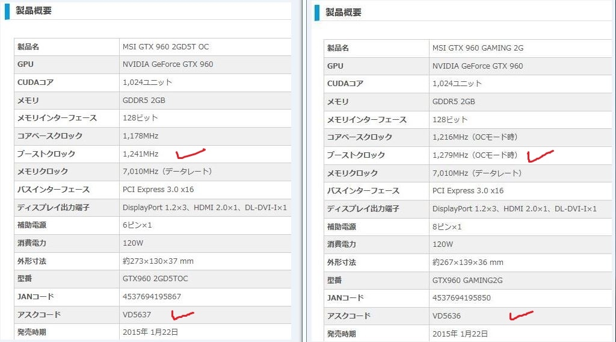Click model number "GTX960 GAMING2G"
Screen dimensions: 616x342
(x=467, y=280)
